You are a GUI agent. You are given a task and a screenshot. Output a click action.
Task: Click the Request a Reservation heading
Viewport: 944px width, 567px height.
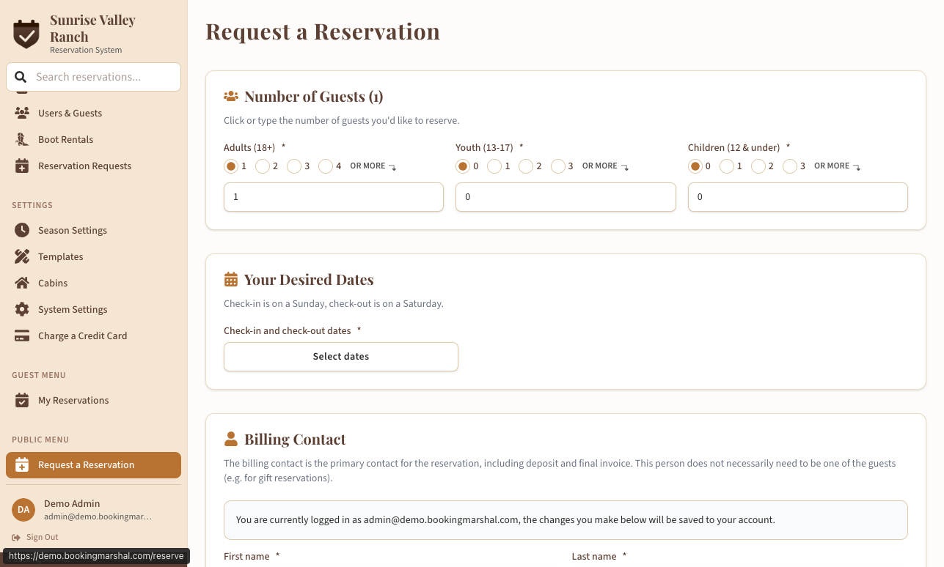point(323,31)
